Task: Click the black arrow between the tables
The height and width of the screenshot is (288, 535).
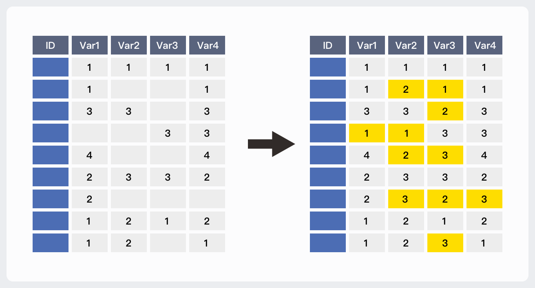Action: pyautogui.click(x=271, y=144)
